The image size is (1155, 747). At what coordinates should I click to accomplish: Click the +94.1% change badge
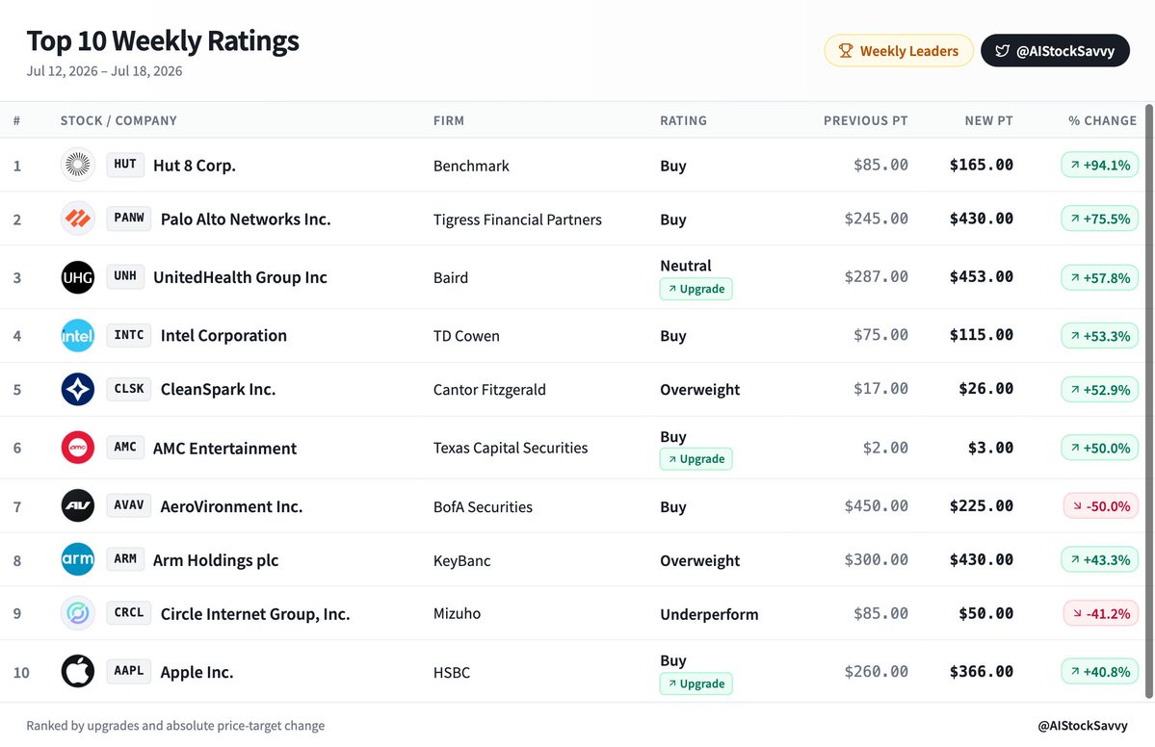pos(1100,165)
